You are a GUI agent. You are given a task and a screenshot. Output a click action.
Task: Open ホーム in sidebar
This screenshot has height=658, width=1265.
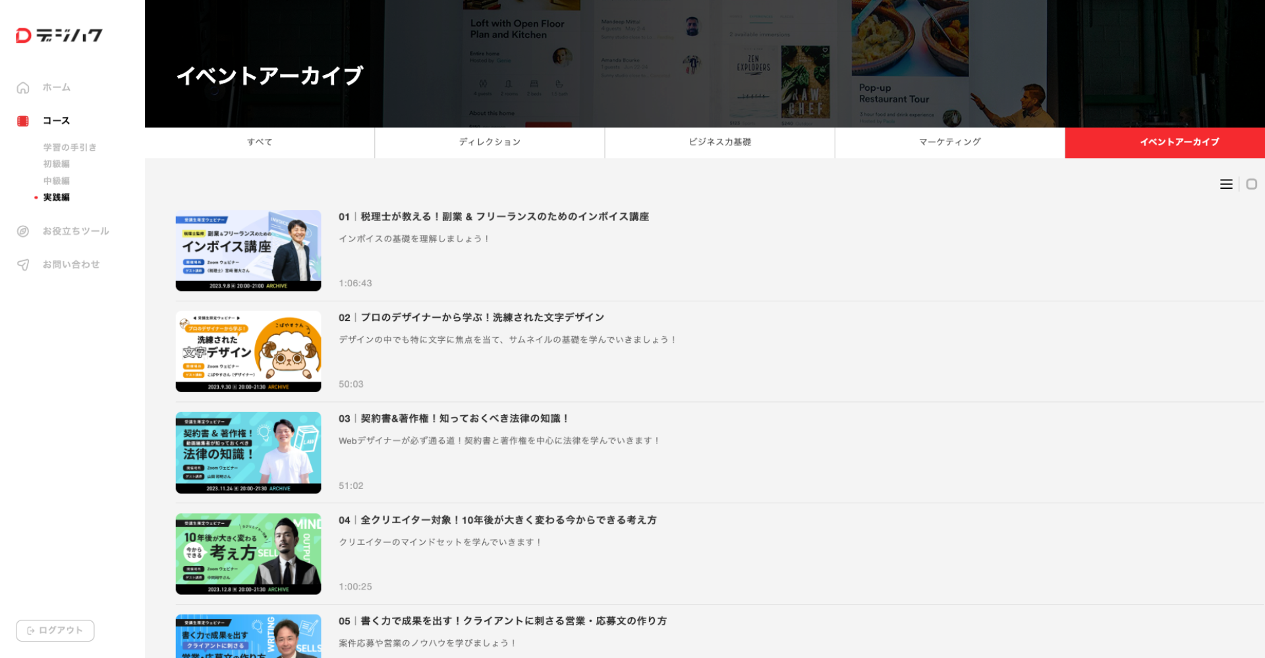coord(57,88)
